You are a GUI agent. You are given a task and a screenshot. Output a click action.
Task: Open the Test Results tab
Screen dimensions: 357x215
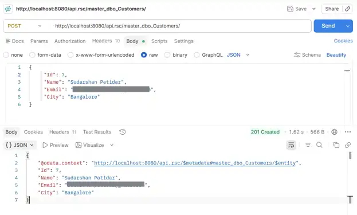click(97, 132)
